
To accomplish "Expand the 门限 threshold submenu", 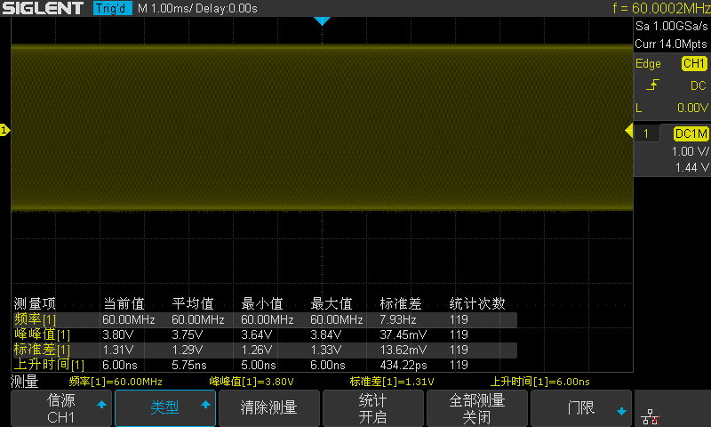I will pos(581,408).
